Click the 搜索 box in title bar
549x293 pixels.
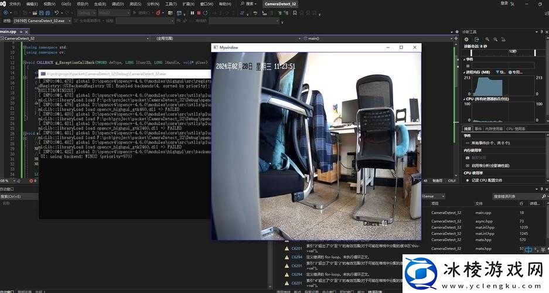coord(248,4)
